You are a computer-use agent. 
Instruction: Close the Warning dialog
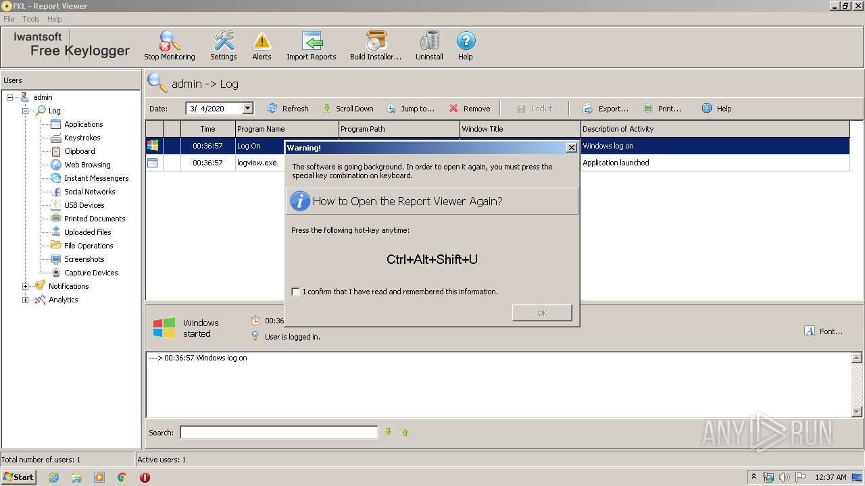tap(571, 147)
